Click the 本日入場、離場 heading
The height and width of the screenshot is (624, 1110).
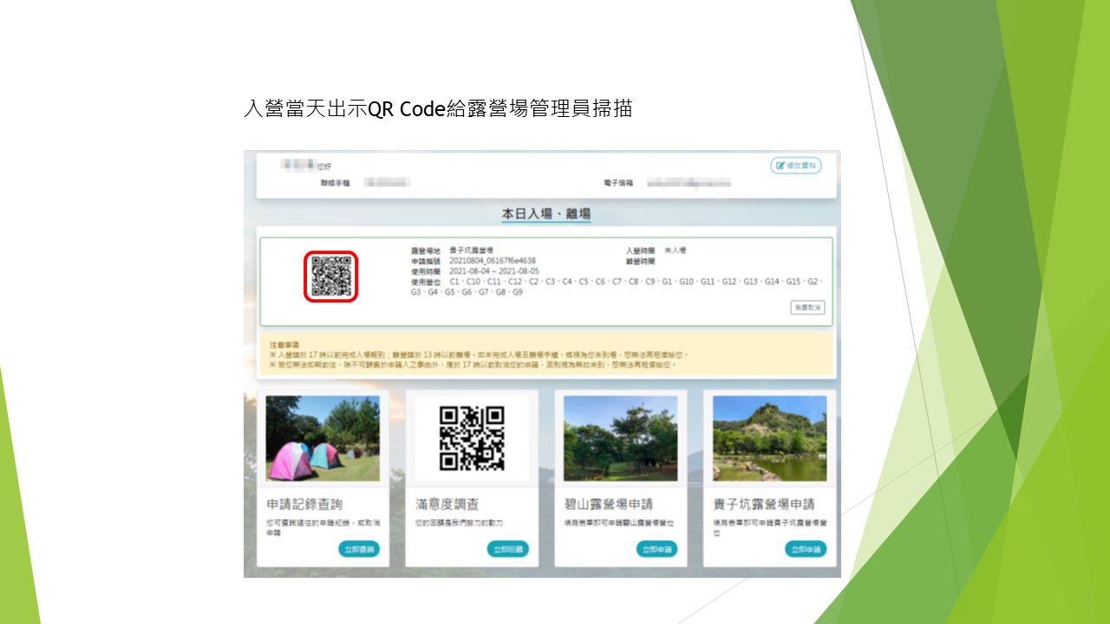546,212
